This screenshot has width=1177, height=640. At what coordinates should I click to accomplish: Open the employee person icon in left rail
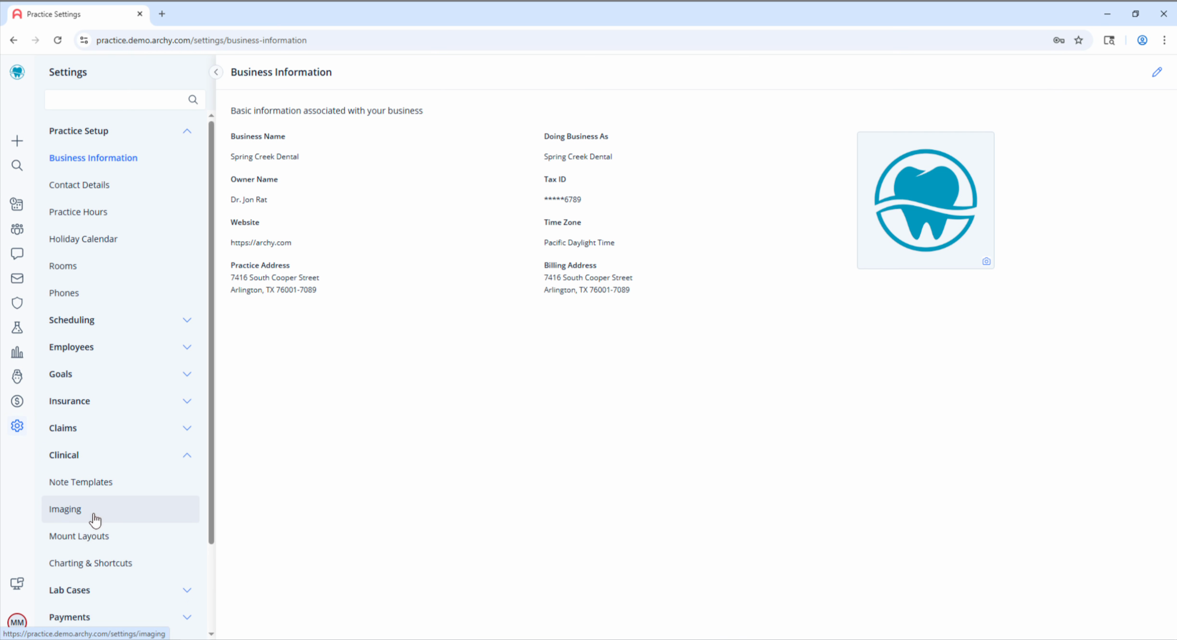tap(17, 377)
